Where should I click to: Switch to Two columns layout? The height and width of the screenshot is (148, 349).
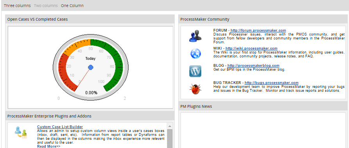click(x=46, y=5)
